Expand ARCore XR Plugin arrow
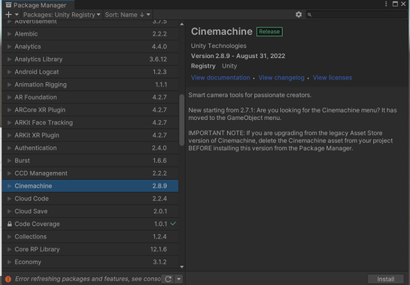 click(x=9, y=110)
